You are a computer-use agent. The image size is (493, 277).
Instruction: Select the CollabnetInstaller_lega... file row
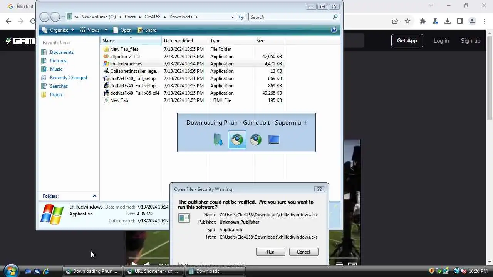tap(193, 71)
